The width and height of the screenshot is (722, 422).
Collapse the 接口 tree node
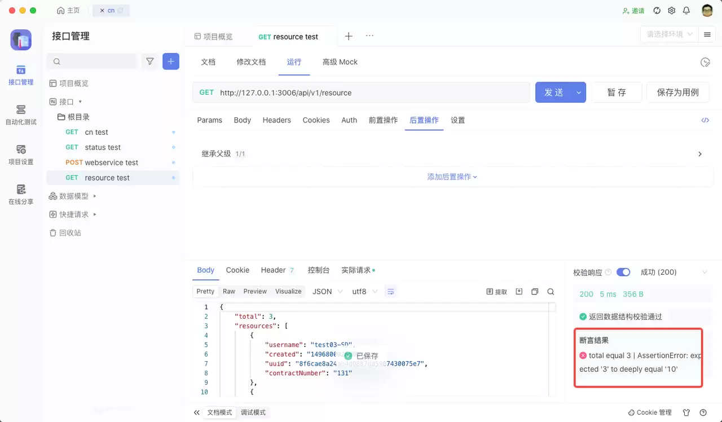coord(80,102)
